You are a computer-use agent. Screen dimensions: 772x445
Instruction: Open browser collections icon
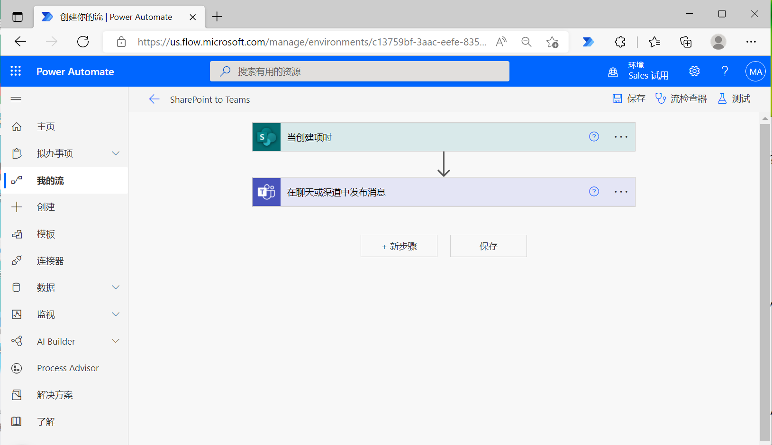tap(686, 42)
